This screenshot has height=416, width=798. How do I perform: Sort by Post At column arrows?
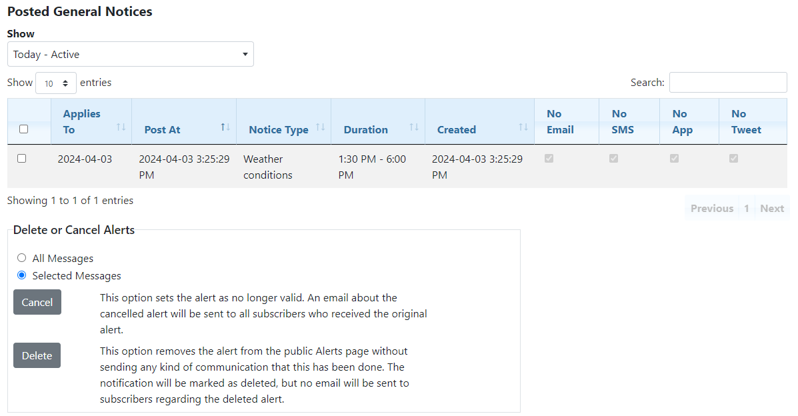coord(225,127)
